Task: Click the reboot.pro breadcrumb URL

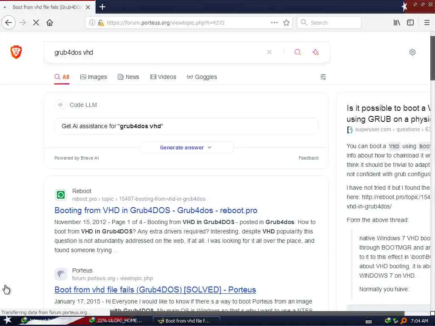Action: 139,199
